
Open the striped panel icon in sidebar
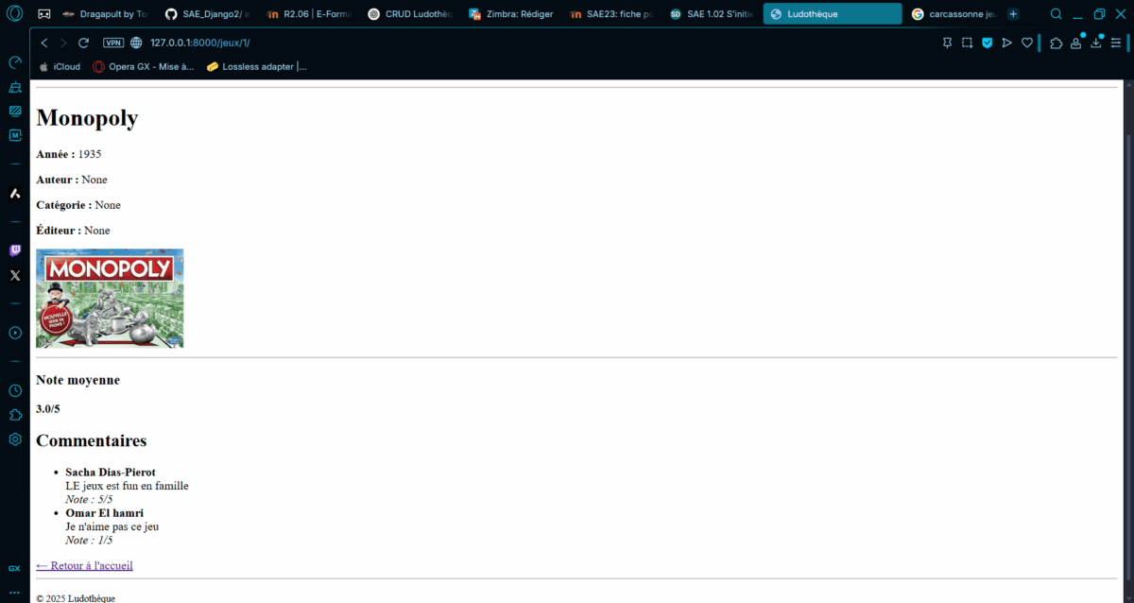pos(15,111)
